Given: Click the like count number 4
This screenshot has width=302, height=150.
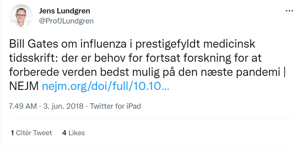Looking at the screenshot, I should (64, 133).
